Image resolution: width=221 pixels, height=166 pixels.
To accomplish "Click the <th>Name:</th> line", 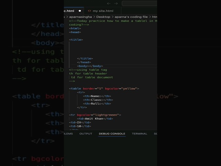I will 97,96.
